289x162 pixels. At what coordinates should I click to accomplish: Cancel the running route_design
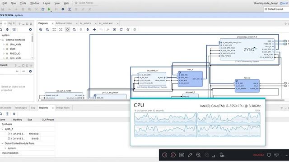284,3
